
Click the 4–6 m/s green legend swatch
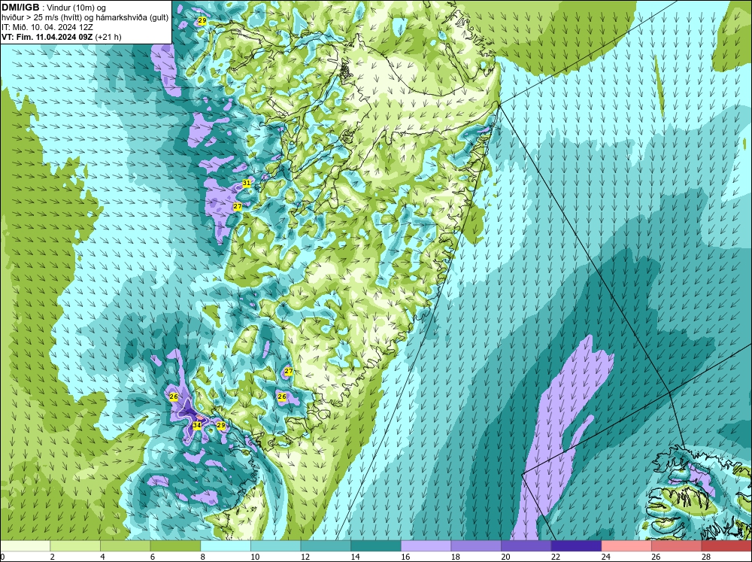[125, 546]
